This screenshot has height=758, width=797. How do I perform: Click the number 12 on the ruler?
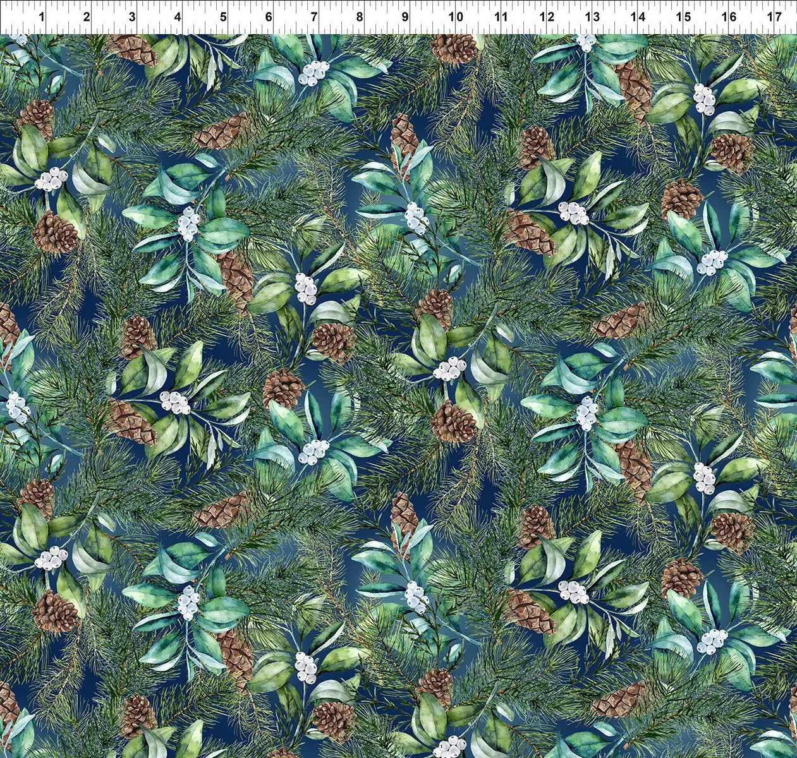[547, 17]
